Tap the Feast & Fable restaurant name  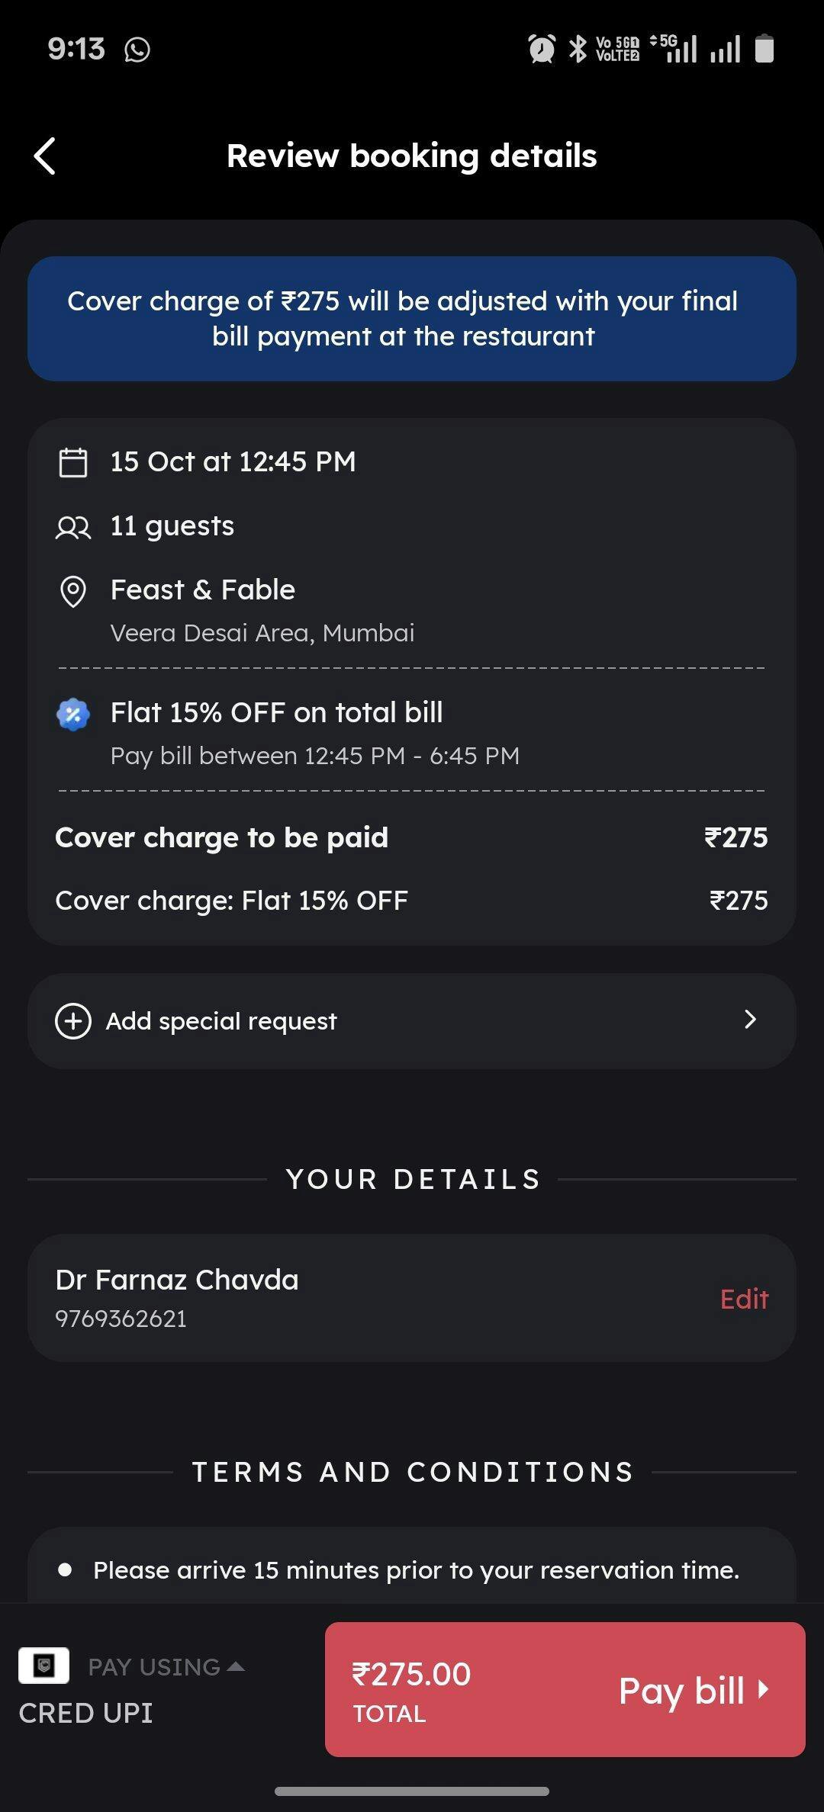[203, 590]
